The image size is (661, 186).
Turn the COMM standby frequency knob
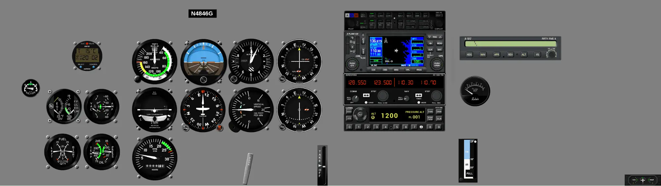tap(383, 95)
